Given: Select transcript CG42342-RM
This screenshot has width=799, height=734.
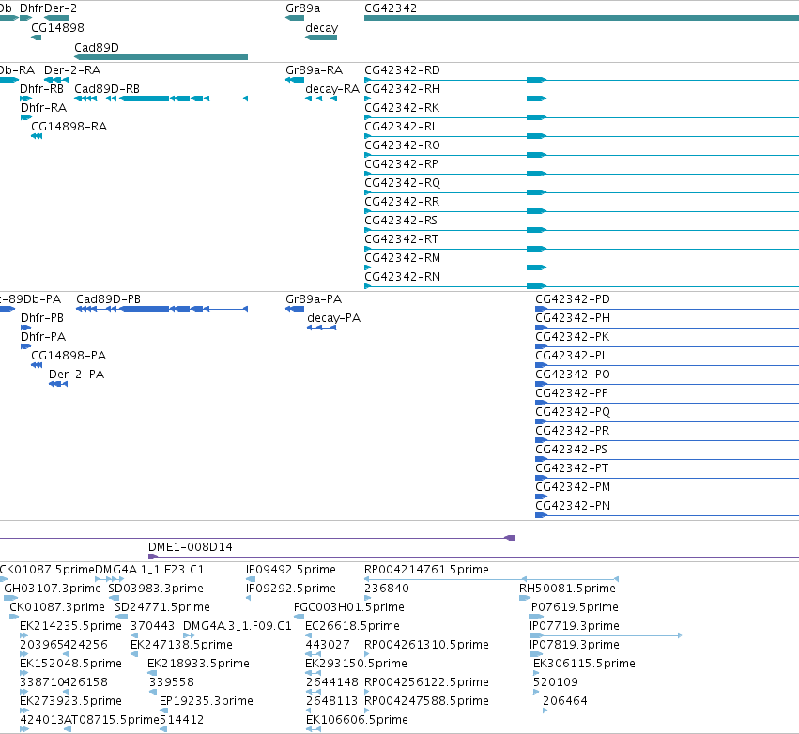Looking at the screenshot, I should click(x=402, y=258).
